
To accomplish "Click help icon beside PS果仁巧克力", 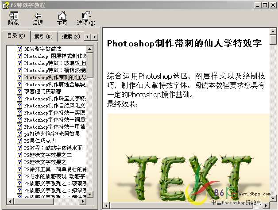I will pyautogui.click(x=19, y=141).
